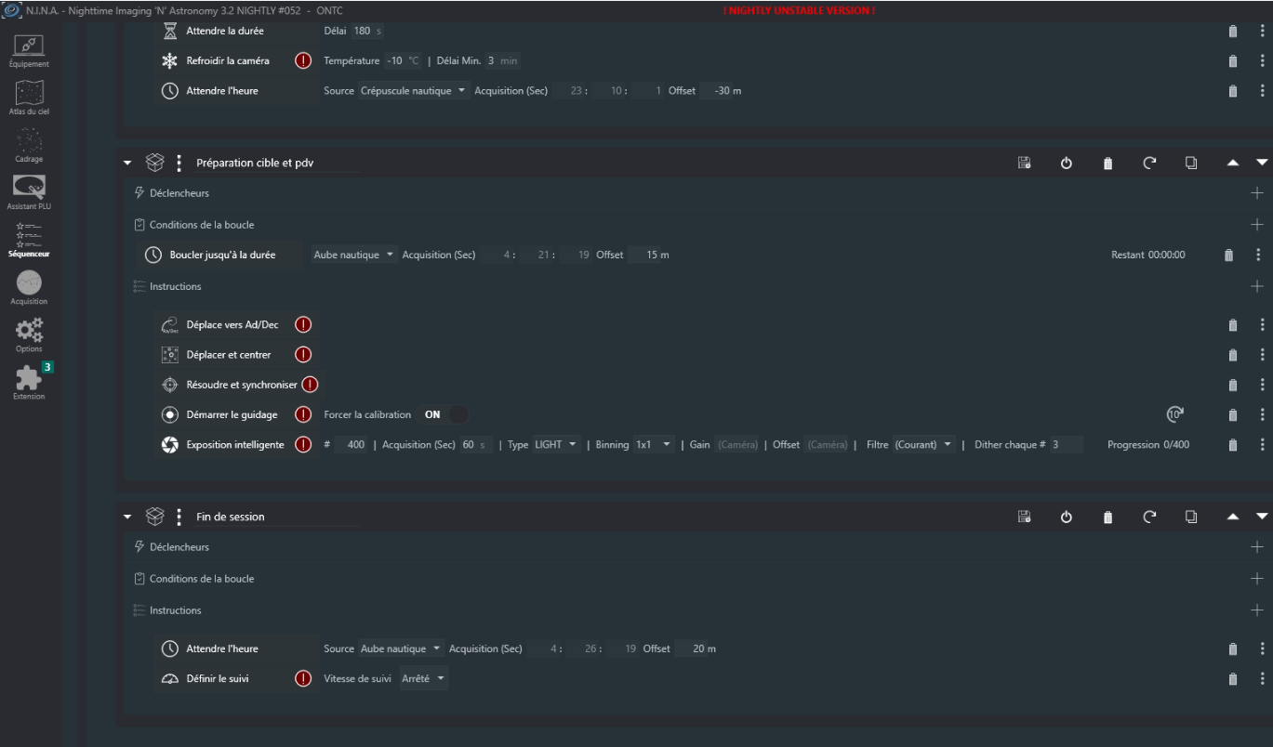Collapse the Préparation cible et pdv section
This screenshot has height=747, width=1273.
[x=128, y=164]
